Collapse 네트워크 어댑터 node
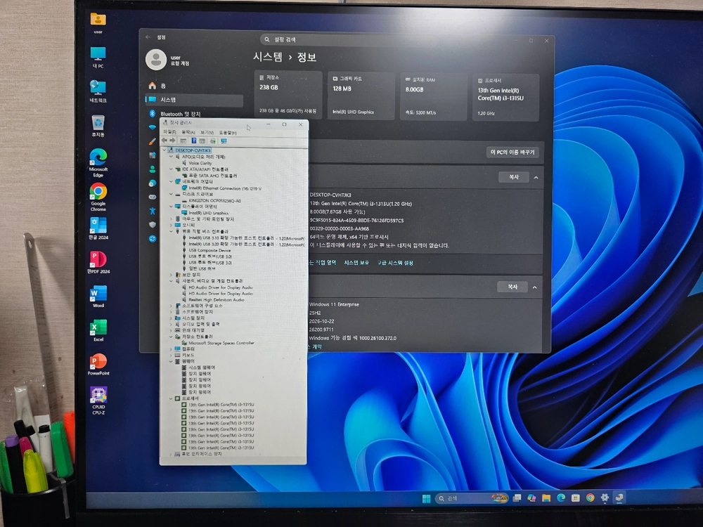Viewport: 703px width, 527px height. pos(171,181)
